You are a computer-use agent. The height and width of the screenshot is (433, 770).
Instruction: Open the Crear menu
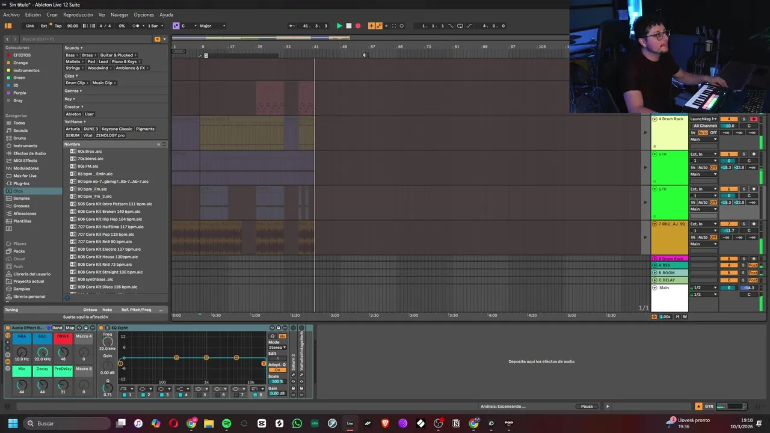[x=52, y=14]
